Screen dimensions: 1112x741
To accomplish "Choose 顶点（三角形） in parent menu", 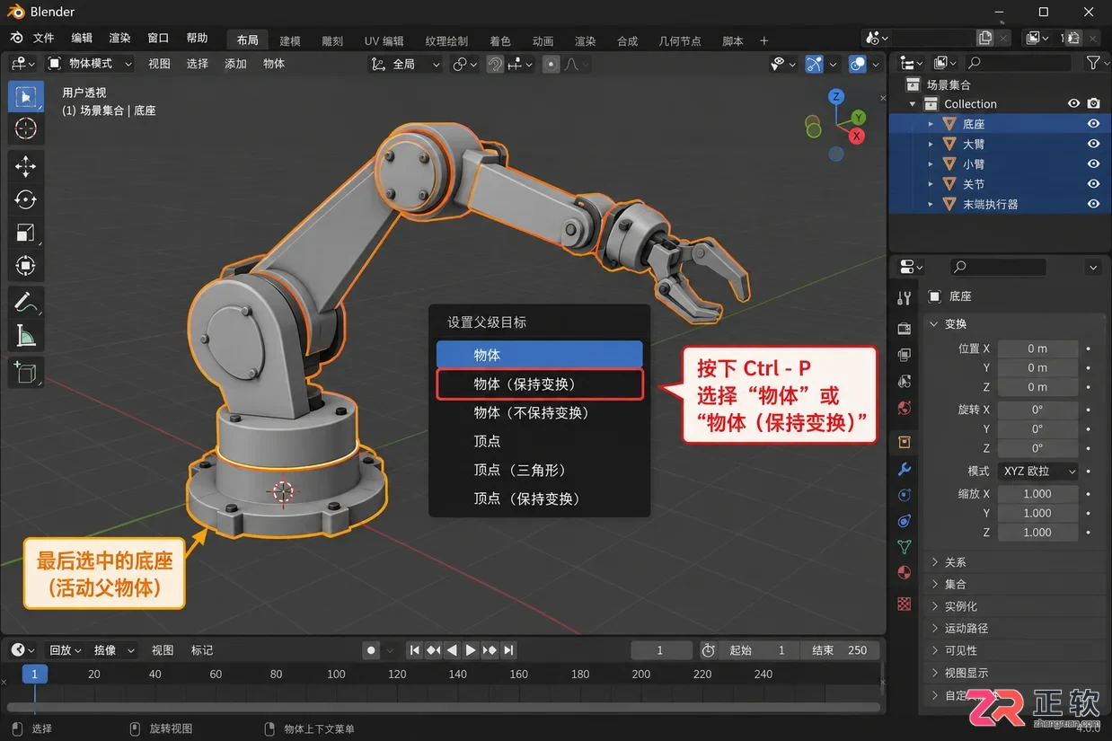I will pyautogui.click(x=540, y=470).
